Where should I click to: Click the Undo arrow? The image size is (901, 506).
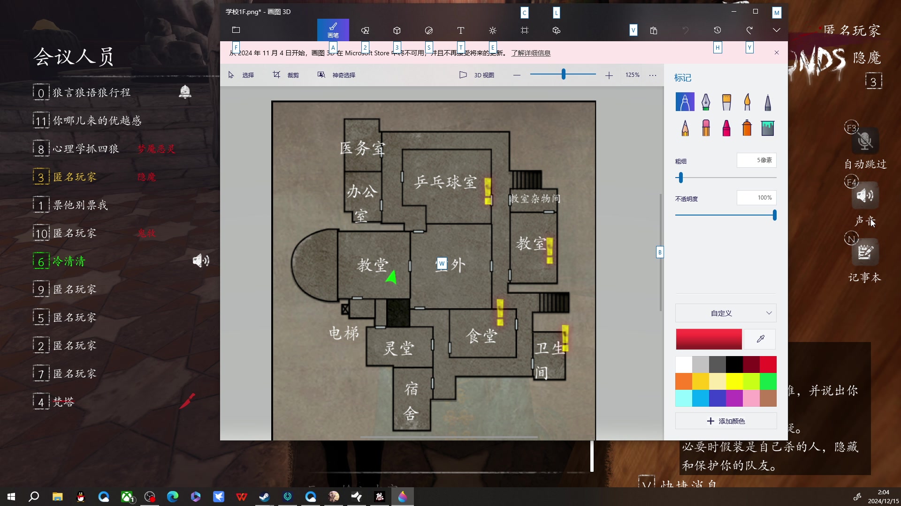click(686, 30)
